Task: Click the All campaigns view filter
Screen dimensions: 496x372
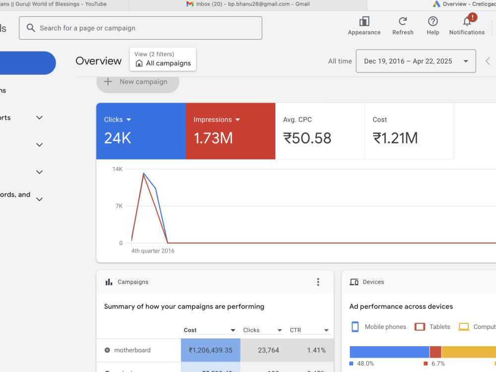Action: [x=163, y=59]
